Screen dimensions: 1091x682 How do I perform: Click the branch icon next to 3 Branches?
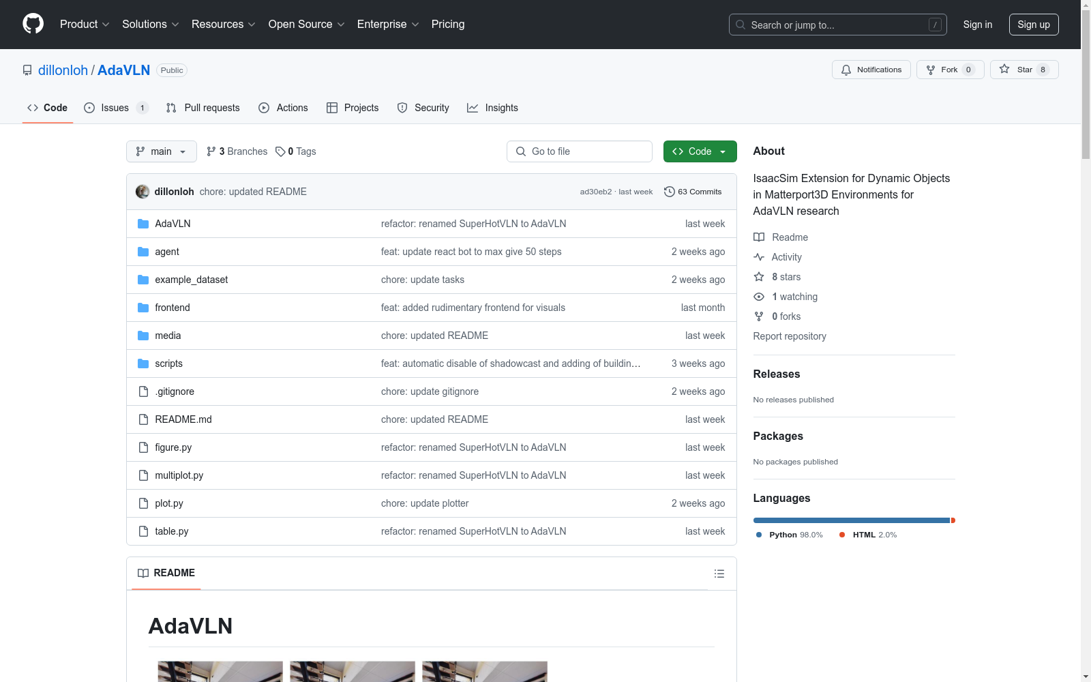211,151
